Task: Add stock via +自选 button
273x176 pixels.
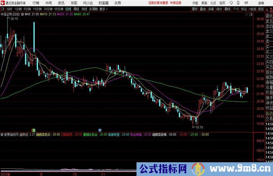Action: (252, 9)
